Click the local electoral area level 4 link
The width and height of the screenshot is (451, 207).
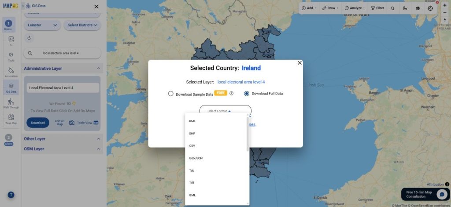tap(241, 82)
